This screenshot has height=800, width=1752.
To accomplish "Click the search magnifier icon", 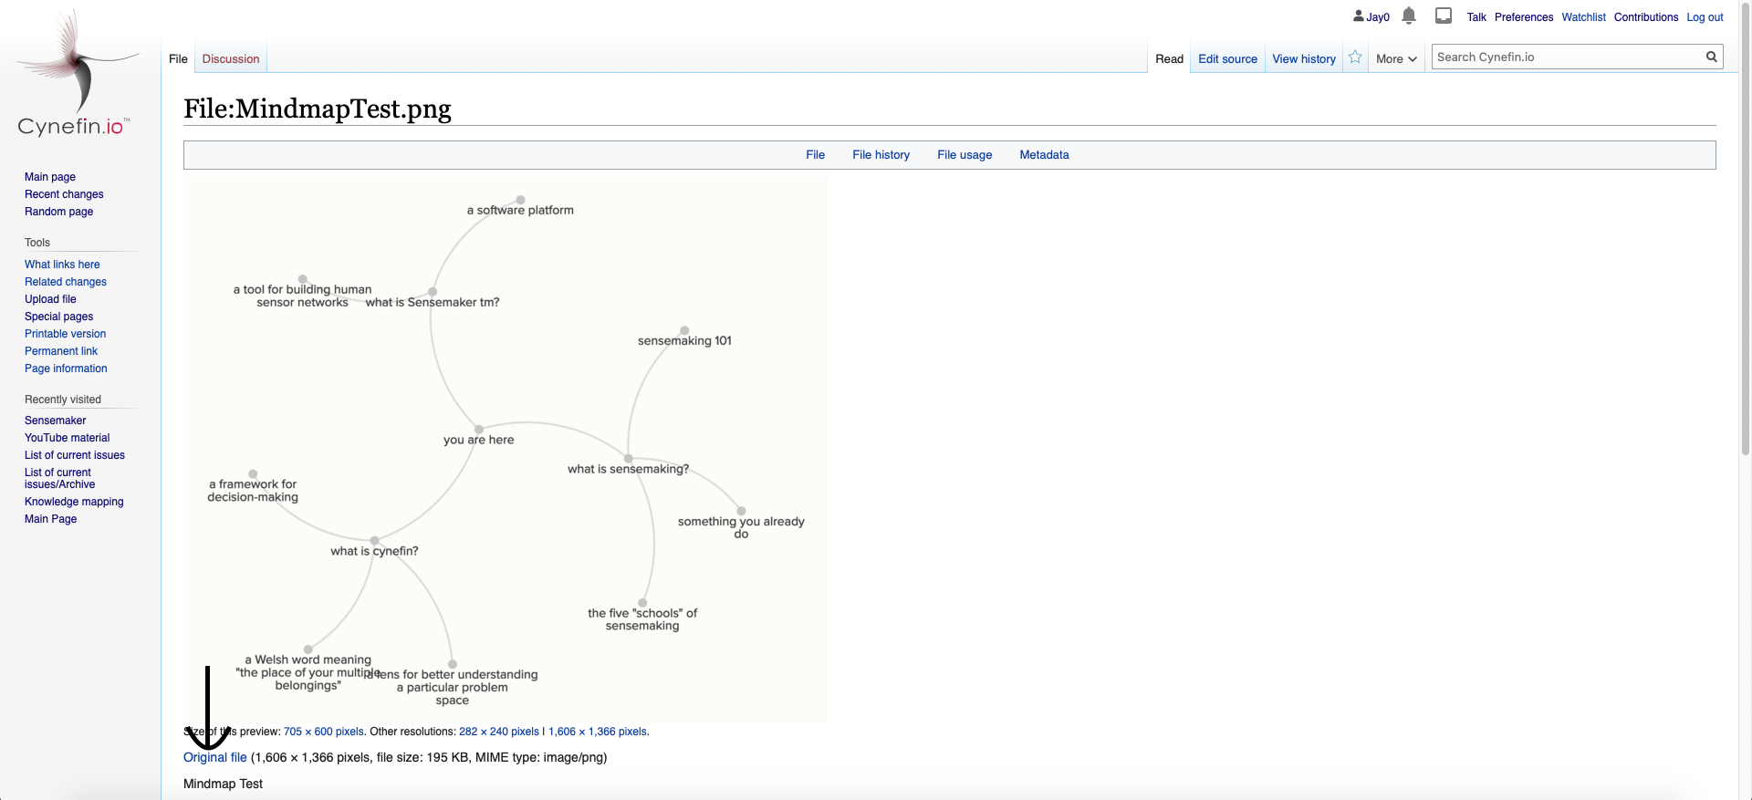I will click(1712, 57).
